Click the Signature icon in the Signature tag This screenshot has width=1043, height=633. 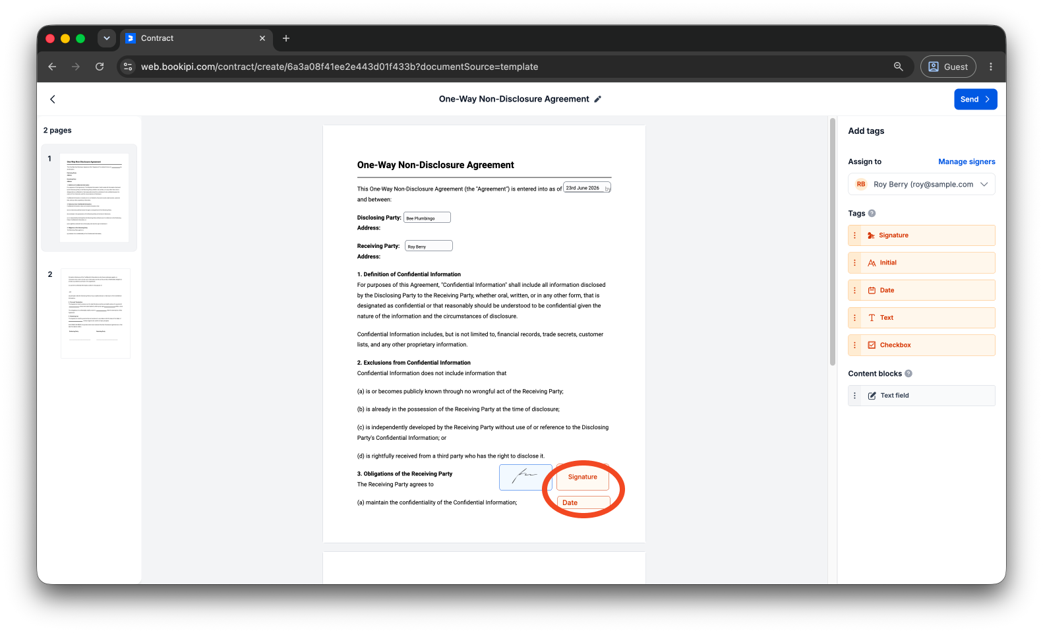[871, 235]
